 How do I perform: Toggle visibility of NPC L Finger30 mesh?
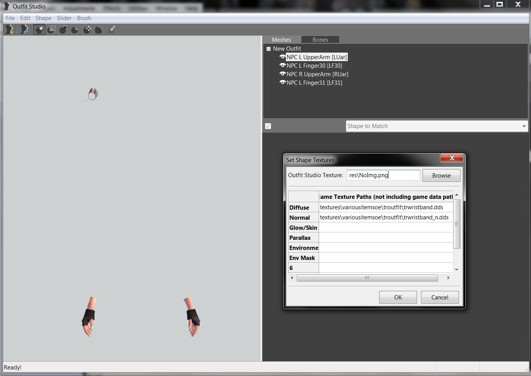(x=282, y=65)
